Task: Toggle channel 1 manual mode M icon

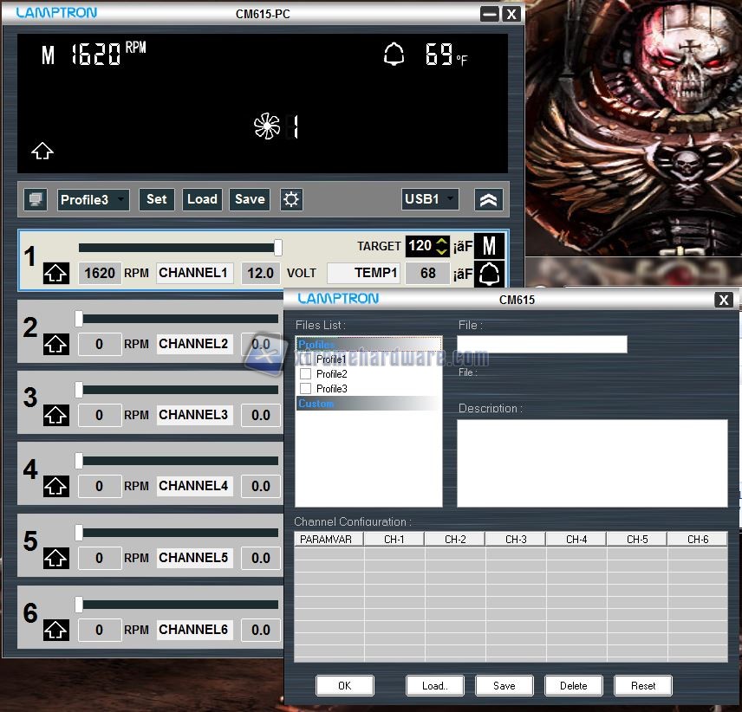Action: tap(490, 246)
